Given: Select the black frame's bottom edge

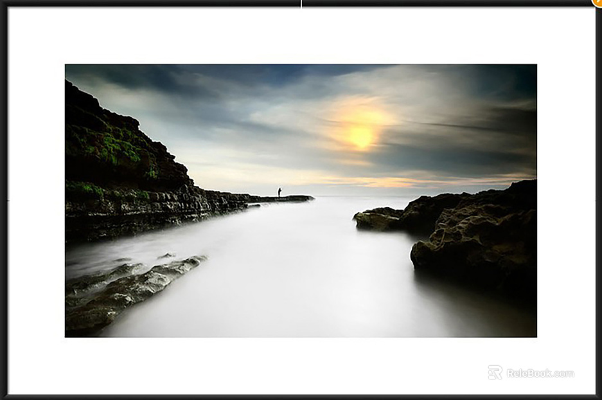Looking at the screenshot, I should (x=301, y=397).
